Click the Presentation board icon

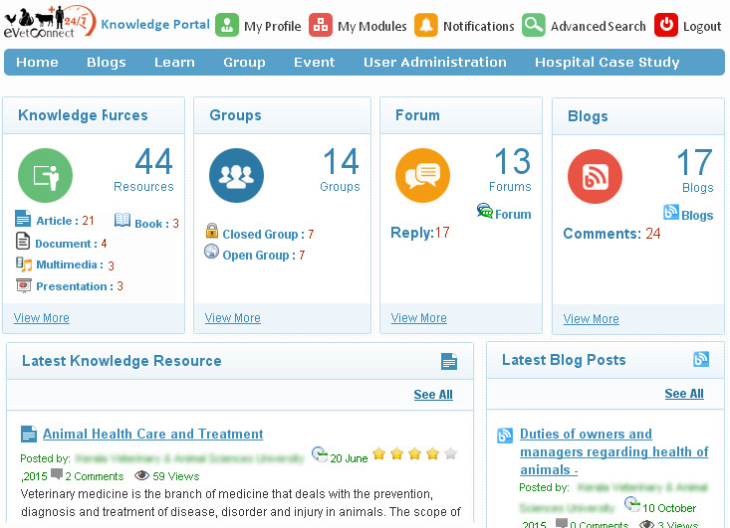pyautogui.click(x=24, y=285)
